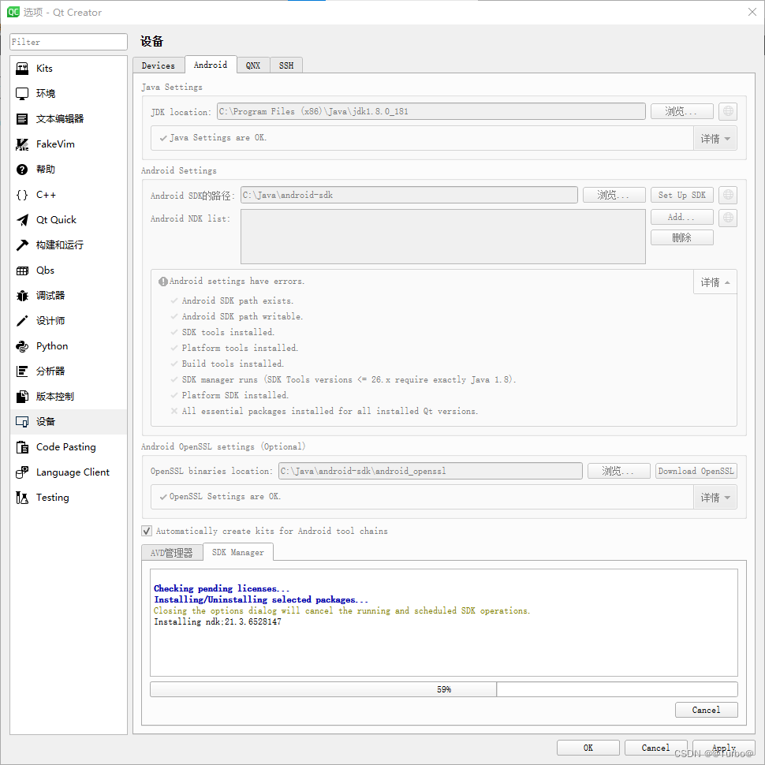Click 'Installing ndk;21.3.6528147' log line

pyautogui.click(x=218, y=621)
